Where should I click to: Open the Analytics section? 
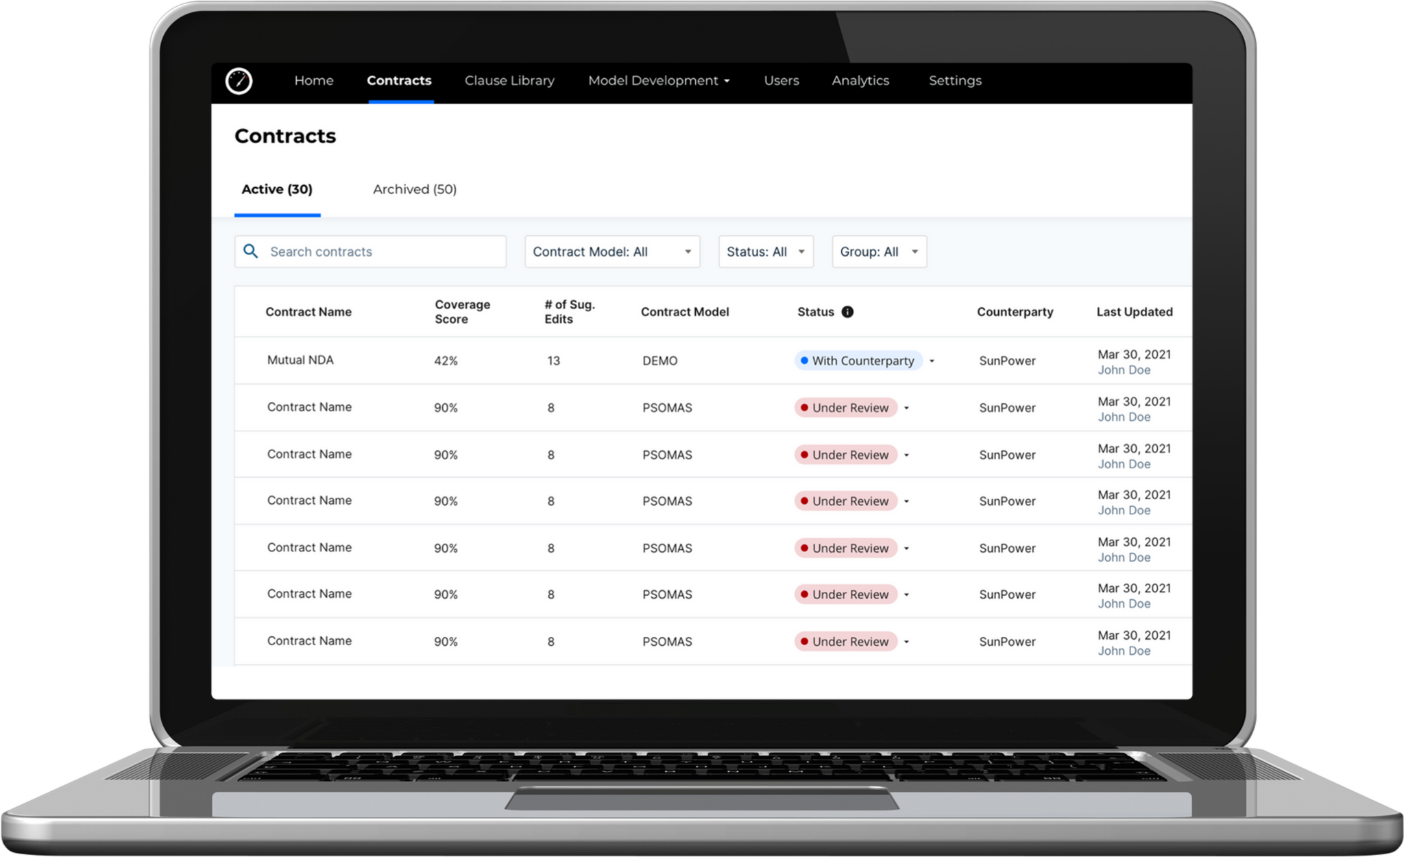click(x=860, y=80)
